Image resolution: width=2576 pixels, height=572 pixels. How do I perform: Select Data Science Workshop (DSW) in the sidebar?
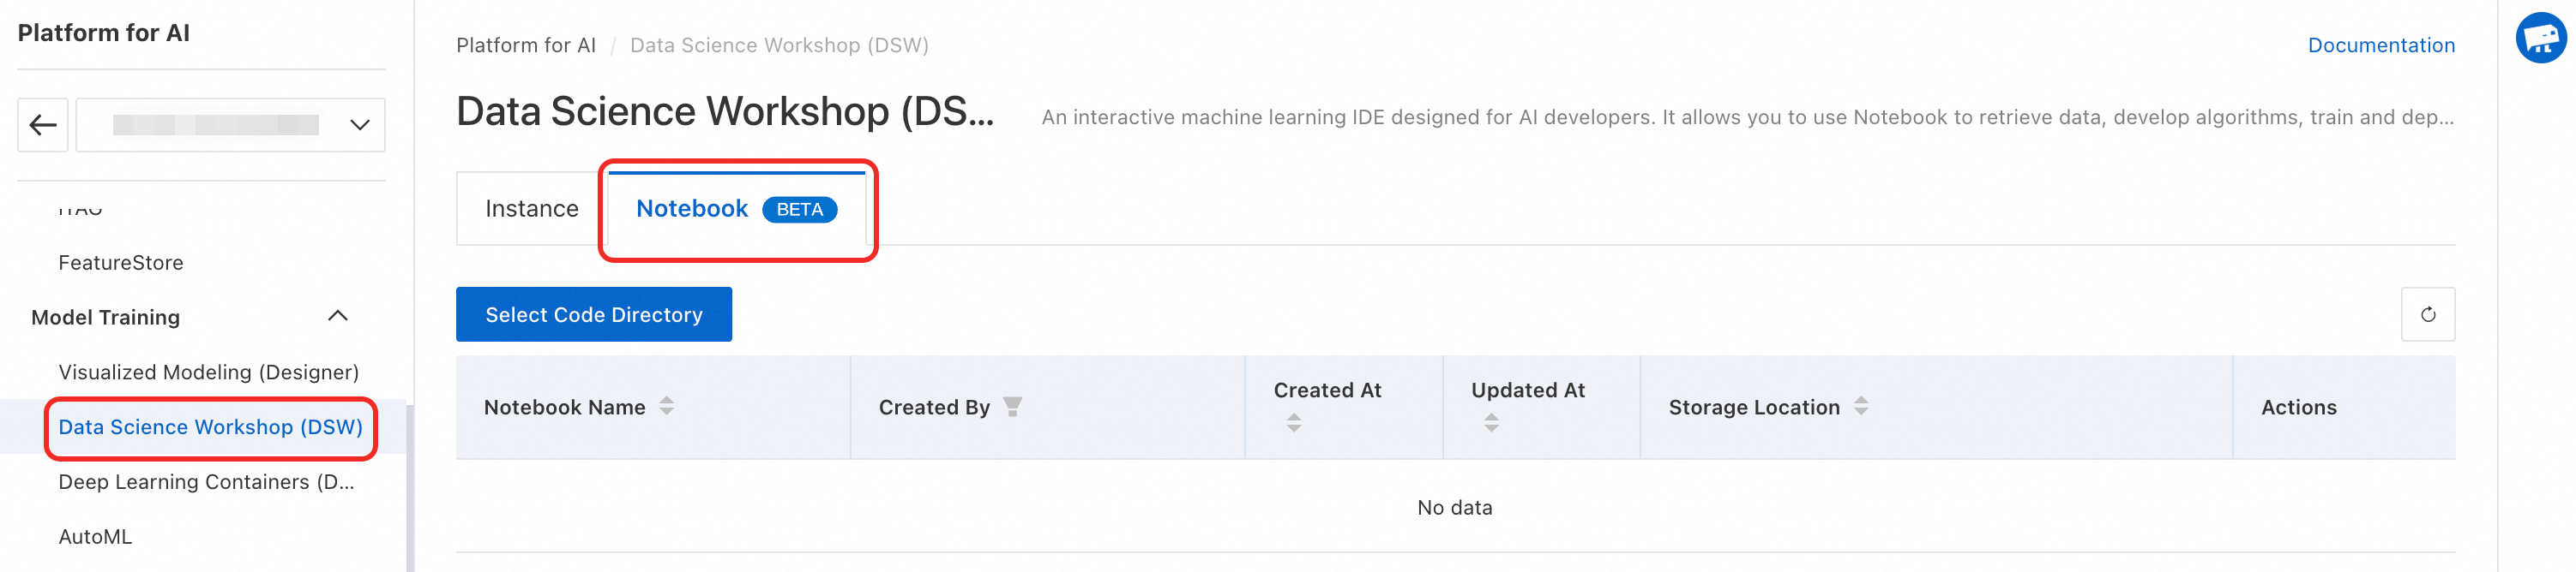pyautogui.click(x=210, y=427)
